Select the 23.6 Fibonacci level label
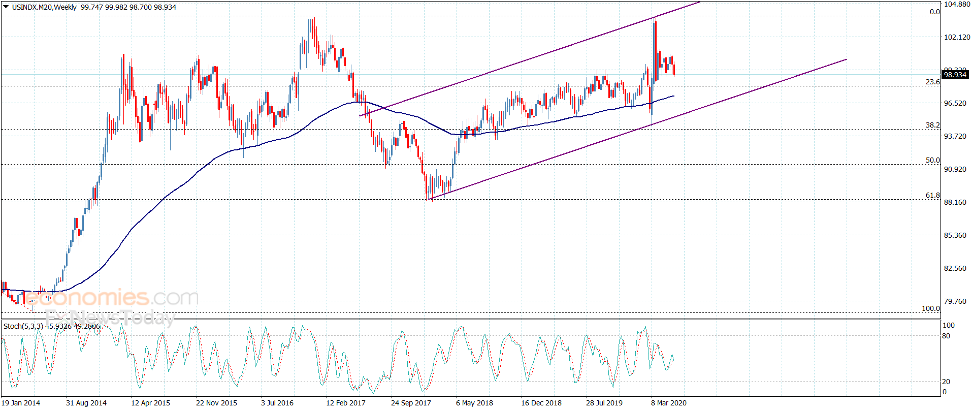This screenshot has width=973, height=410. click(932, 82)
